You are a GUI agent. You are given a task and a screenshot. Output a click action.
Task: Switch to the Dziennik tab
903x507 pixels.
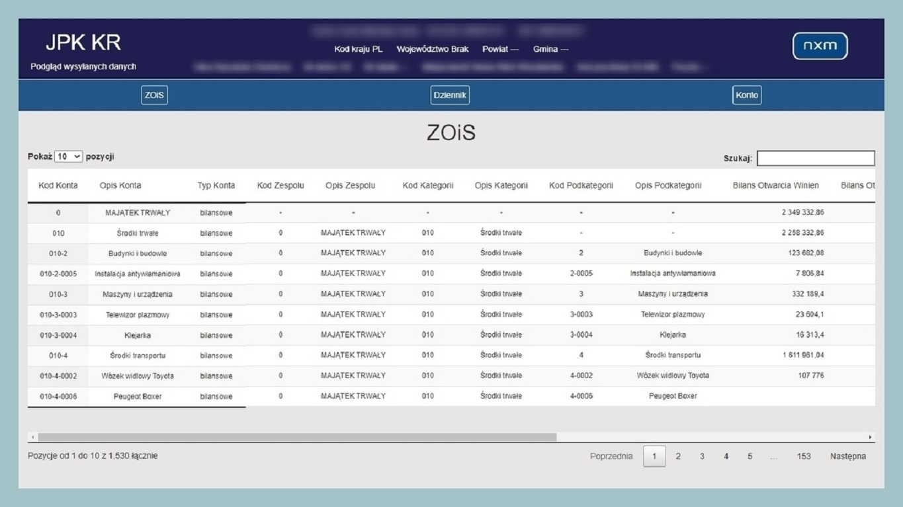click(x=450, y=95)
